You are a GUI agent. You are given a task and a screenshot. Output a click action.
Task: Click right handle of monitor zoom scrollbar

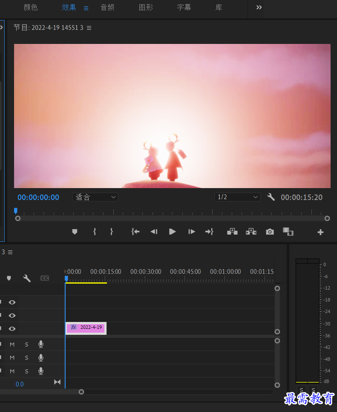click(327, 218)
